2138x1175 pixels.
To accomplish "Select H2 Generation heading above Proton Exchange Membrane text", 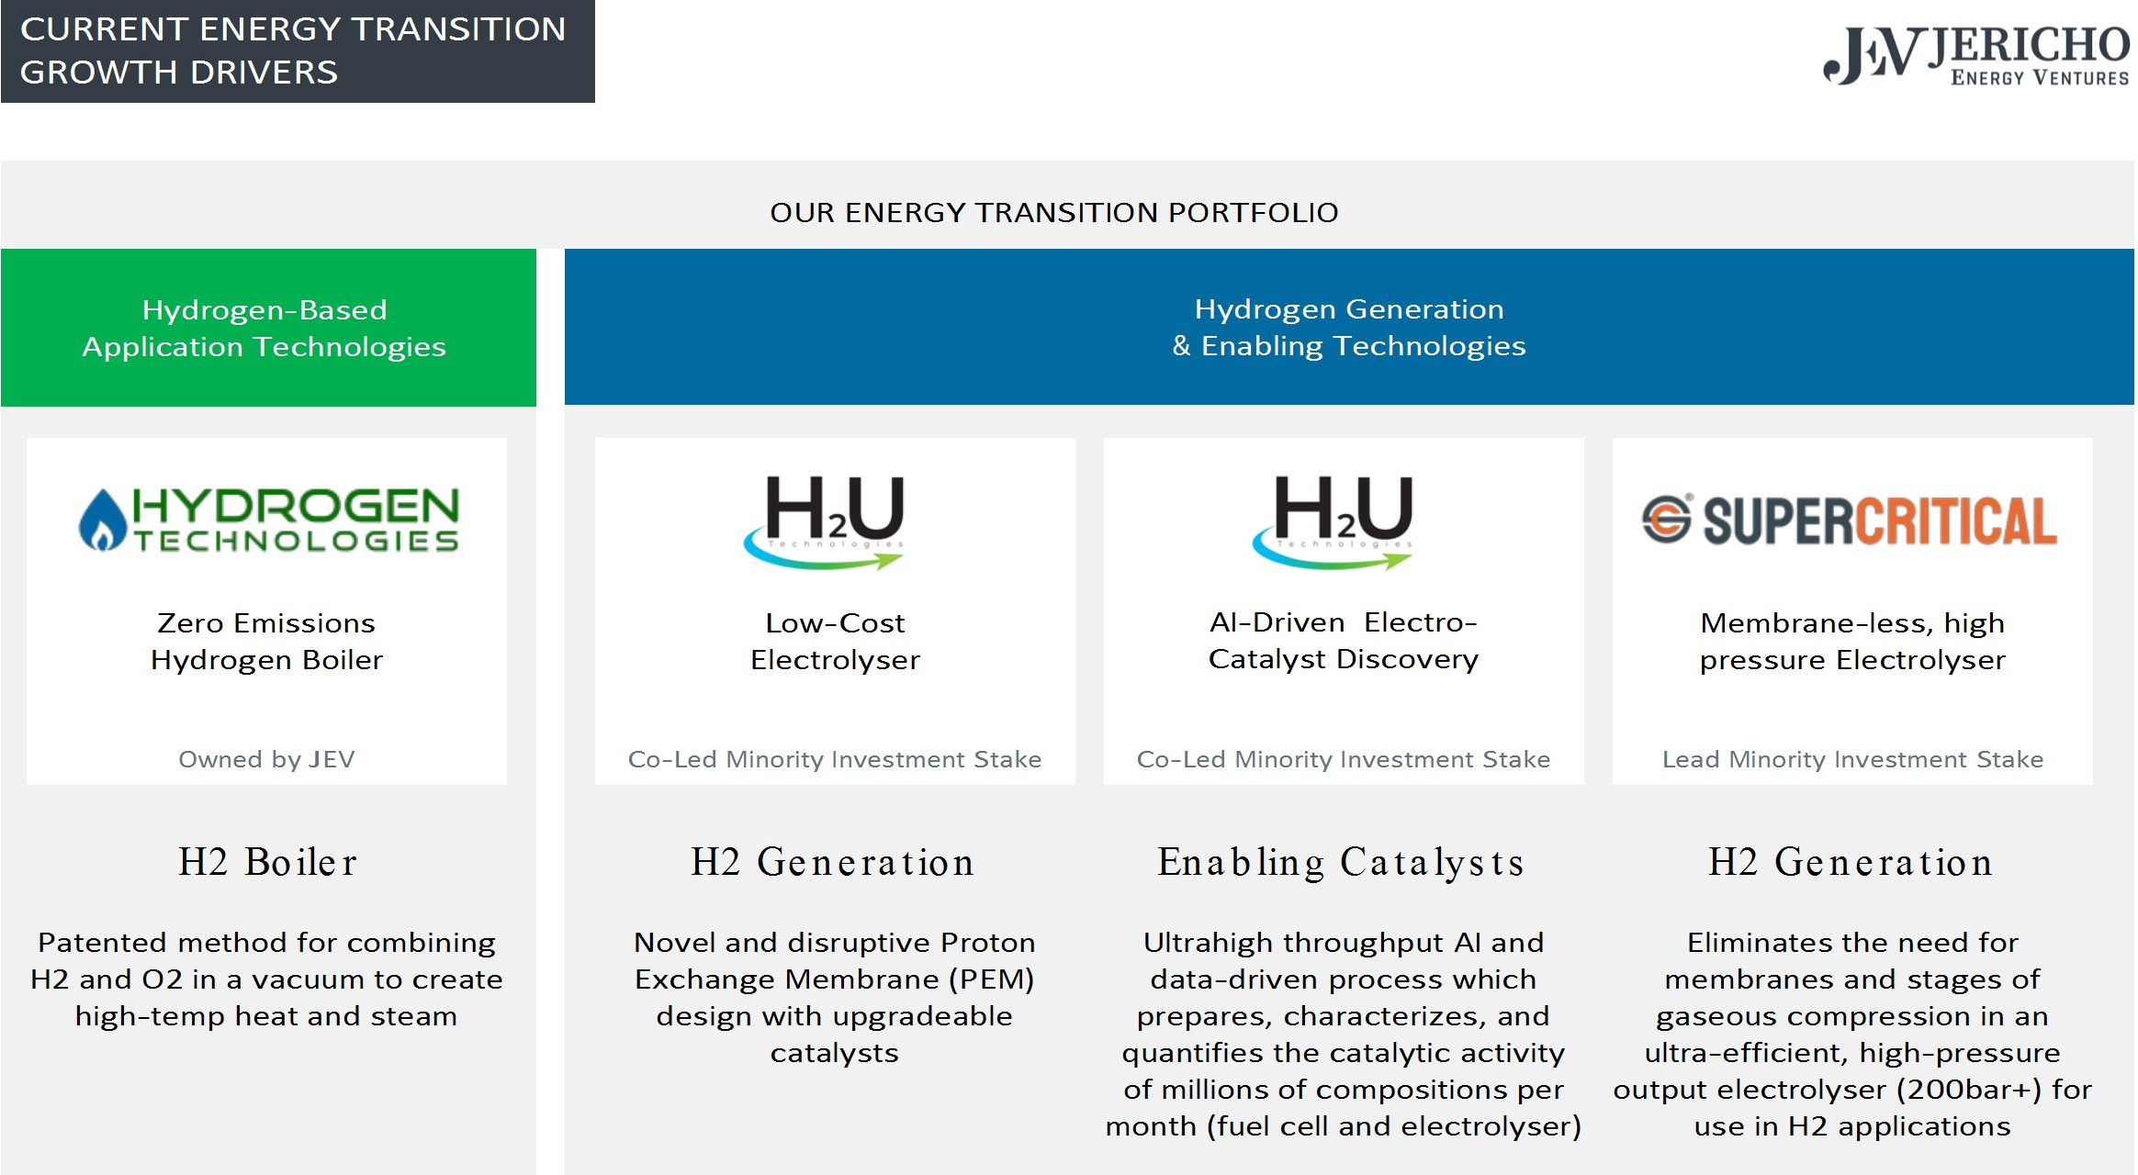I will [x=832, y=862].
